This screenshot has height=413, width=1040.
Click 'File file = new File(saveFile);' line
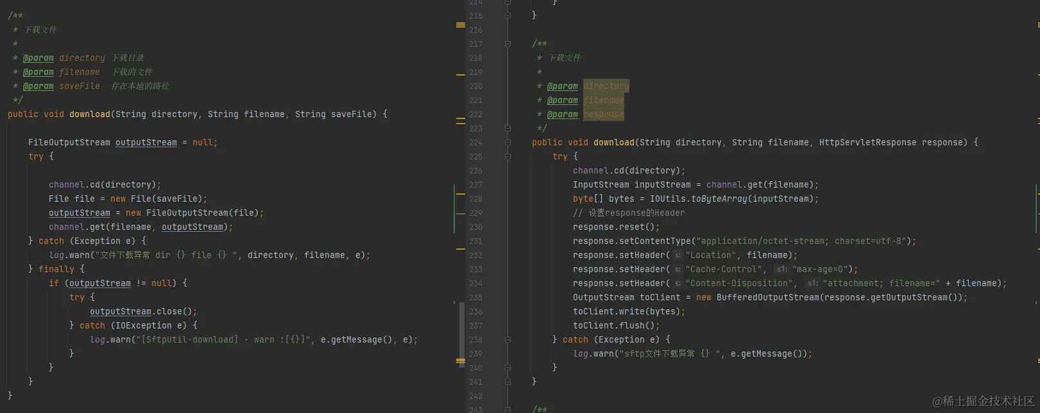(128, 199)
